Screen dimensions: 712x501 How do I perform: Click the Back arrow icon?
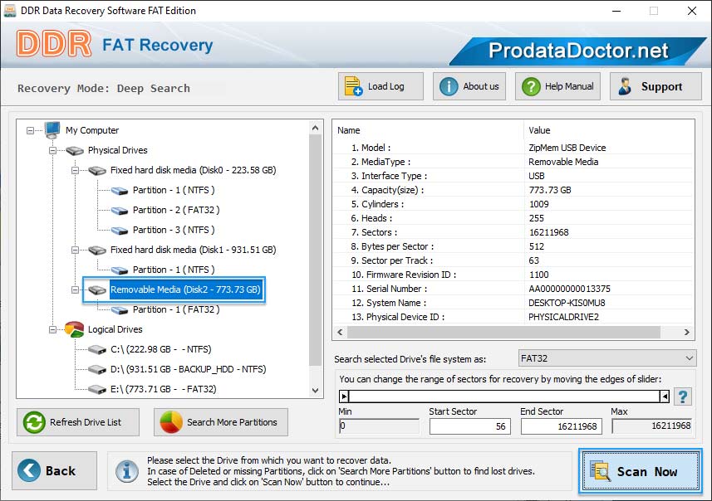(x=28, y=470)
